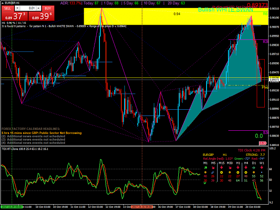Click the '10 Day: 67' ADR value
The width and height of the screenshot is (280, 210).
tap(152, 3)
